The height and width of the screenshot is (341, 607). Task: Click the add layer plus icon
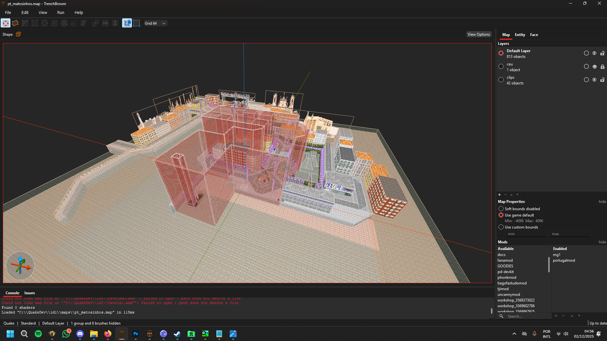pyautogui.click(x=499, y=195)
